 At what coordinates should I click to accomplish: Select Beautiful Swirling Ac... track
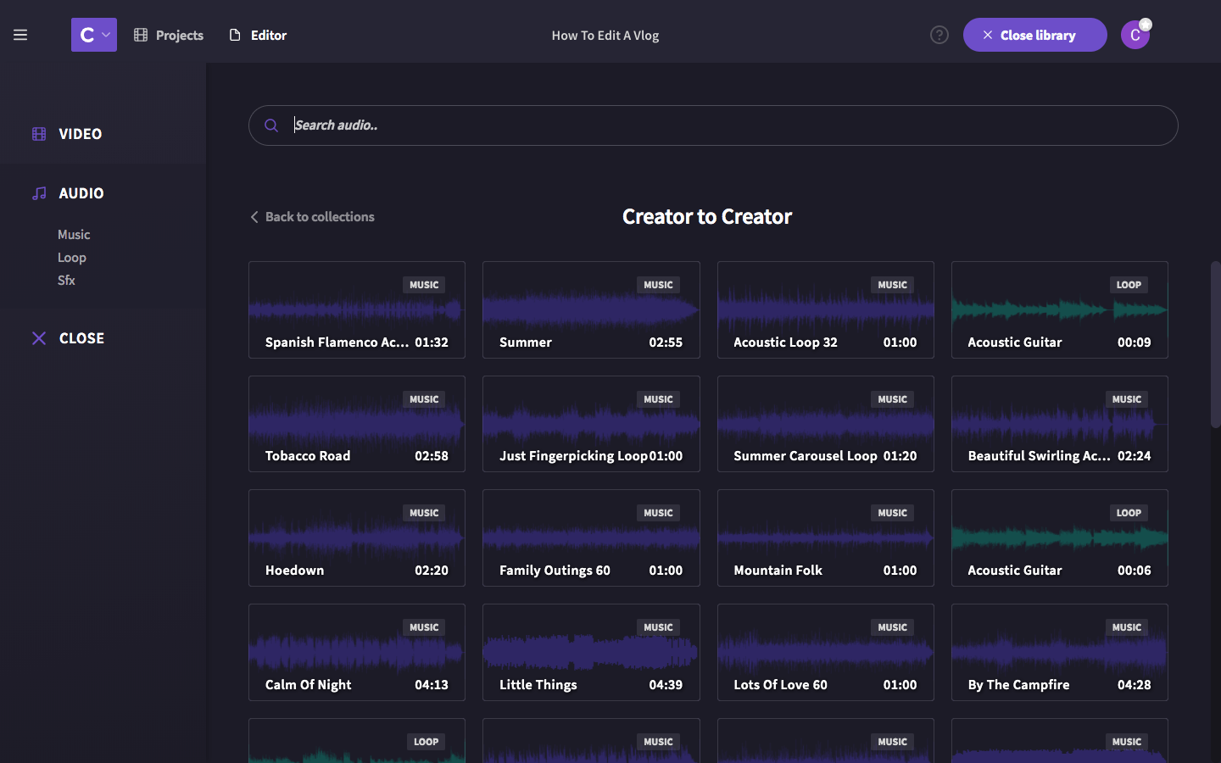tap(1060, 424)
